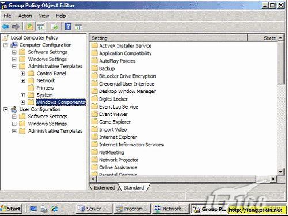Open the File menu
The height and width of the screenshot is (216, 288).
[7, 16]
